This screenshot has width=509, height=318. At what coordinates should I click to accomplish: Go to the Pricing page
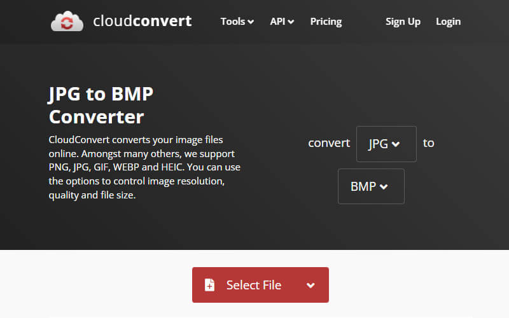pyautogui.click(x=326, y=22)
